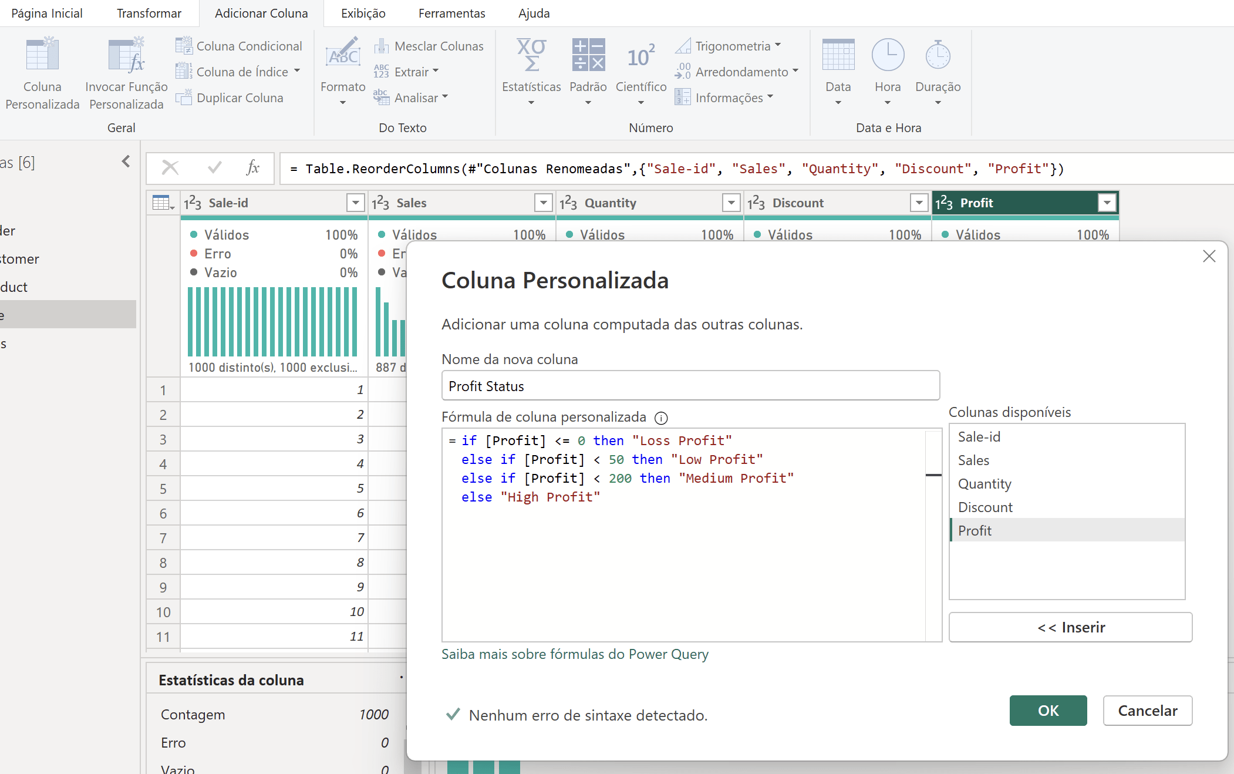The height and width of the screenshot is (774, 1234).
Task: Collapse the queries pane chevron
Action: 126,161
